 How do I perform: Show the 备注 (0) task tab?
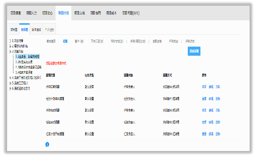pyautogui.click(x=79, y=41)
